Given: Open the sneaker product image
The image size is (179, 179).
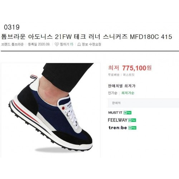Looking at the screenshot, I should [51, 110].
